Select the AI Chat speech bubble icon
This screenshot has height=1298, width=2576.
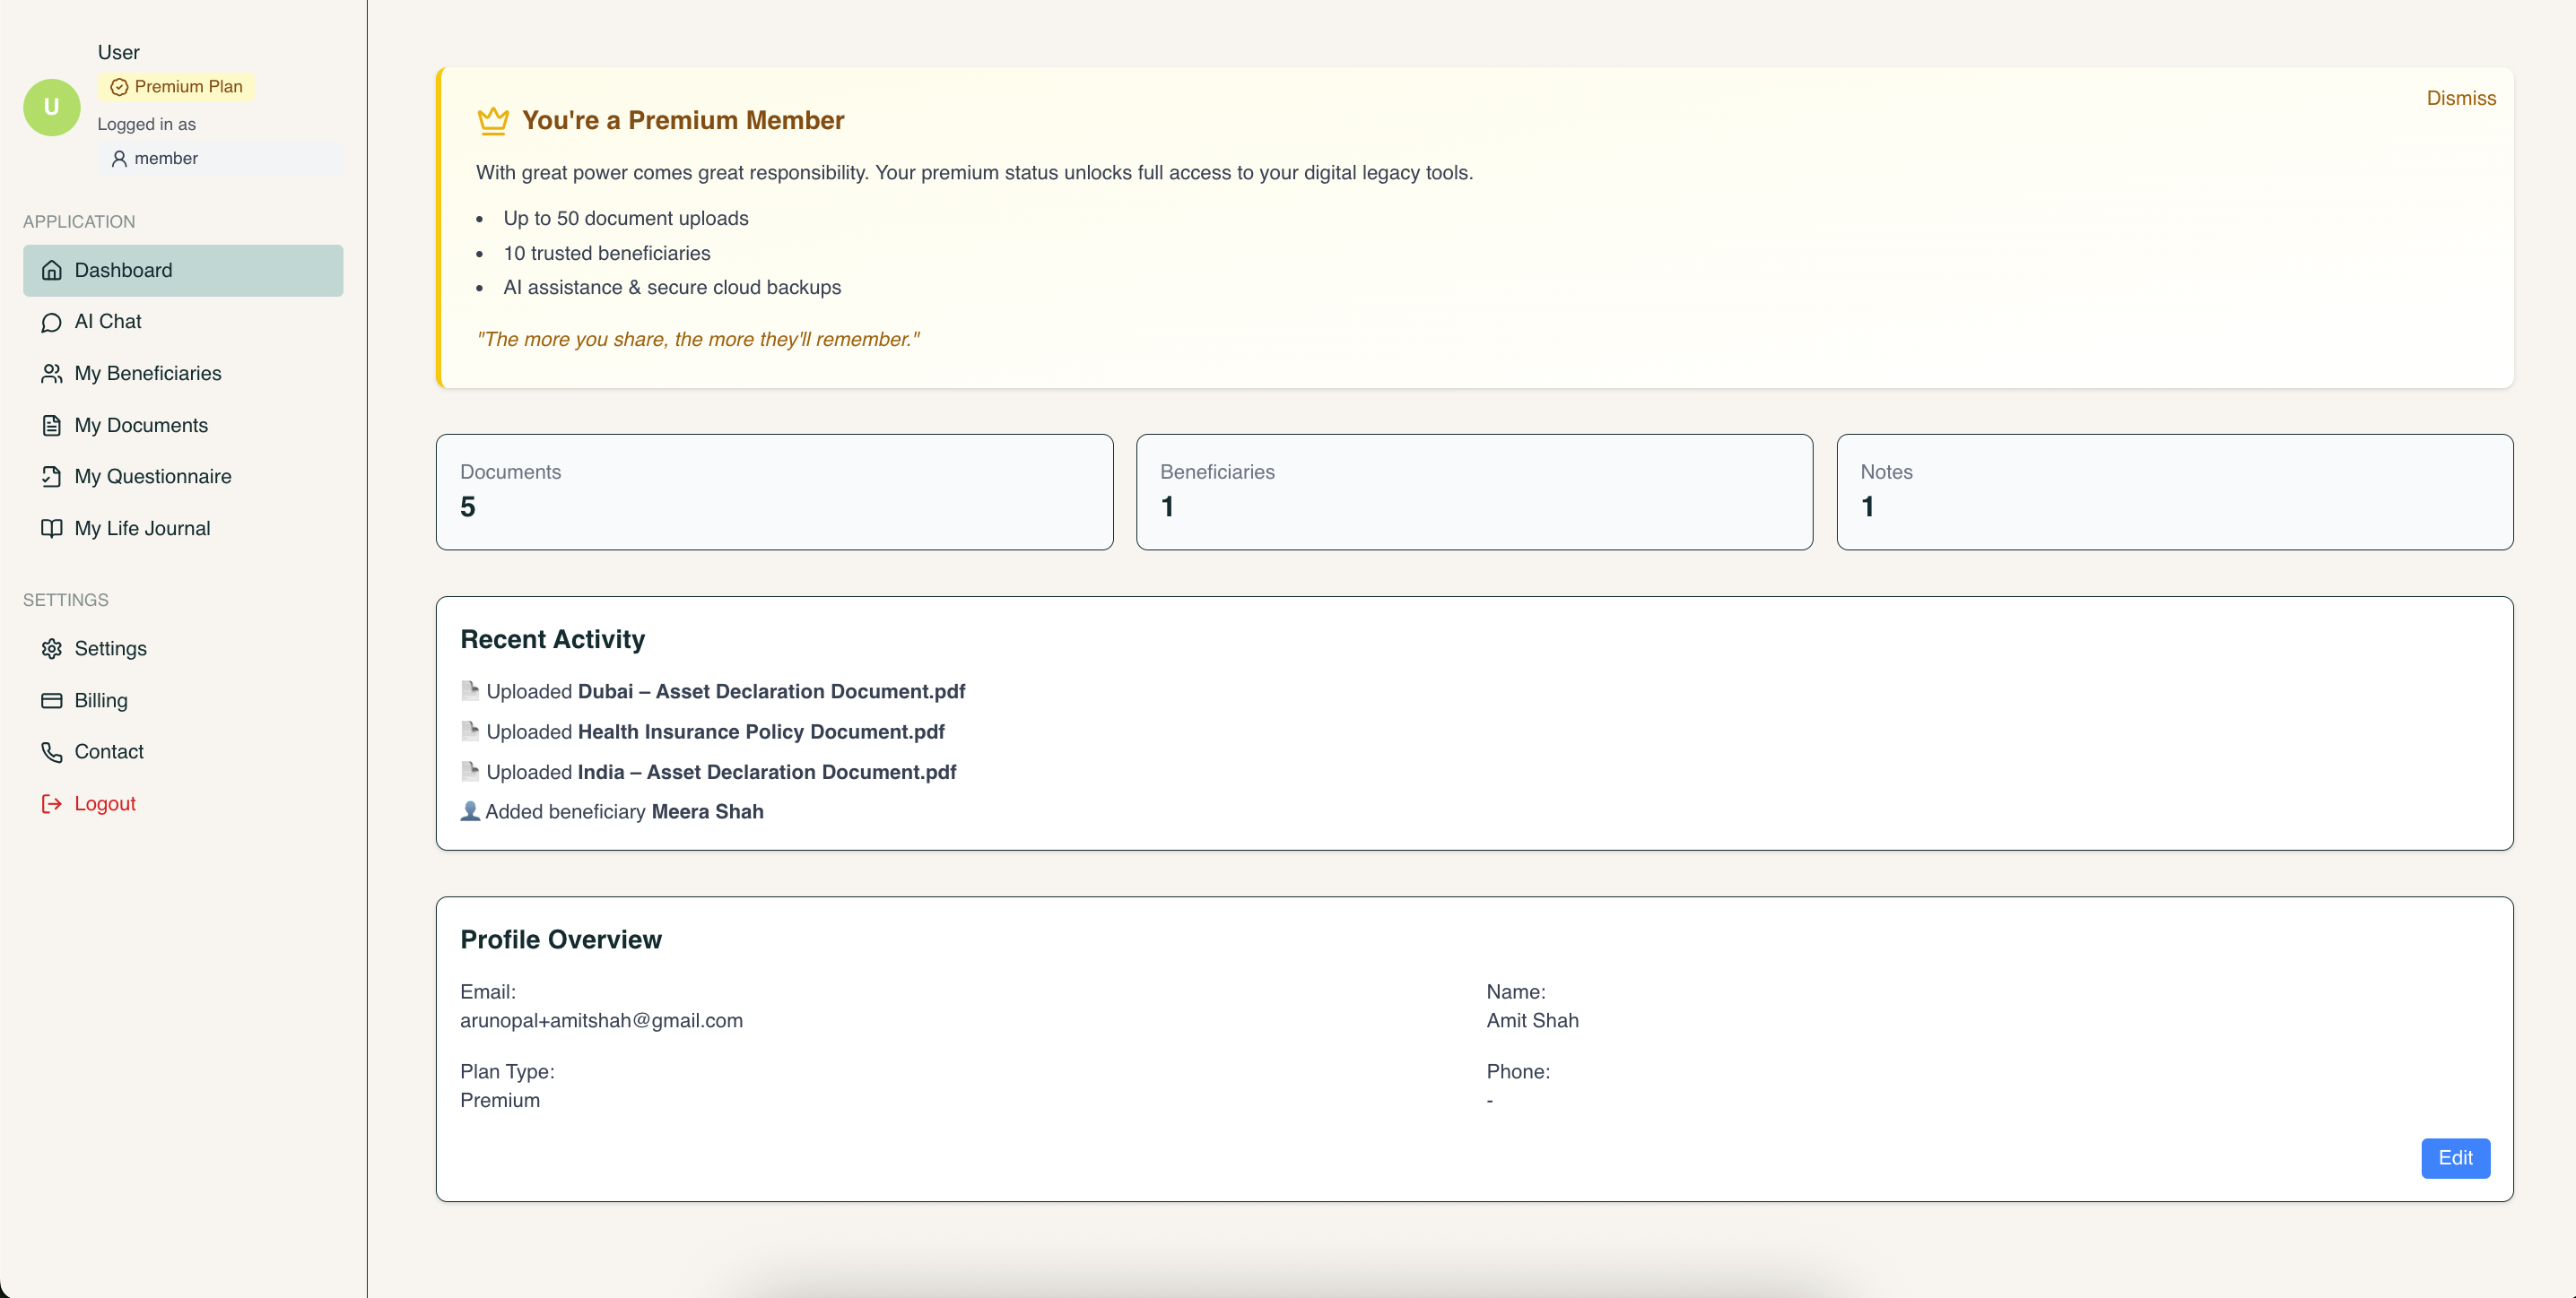point(52,322)
